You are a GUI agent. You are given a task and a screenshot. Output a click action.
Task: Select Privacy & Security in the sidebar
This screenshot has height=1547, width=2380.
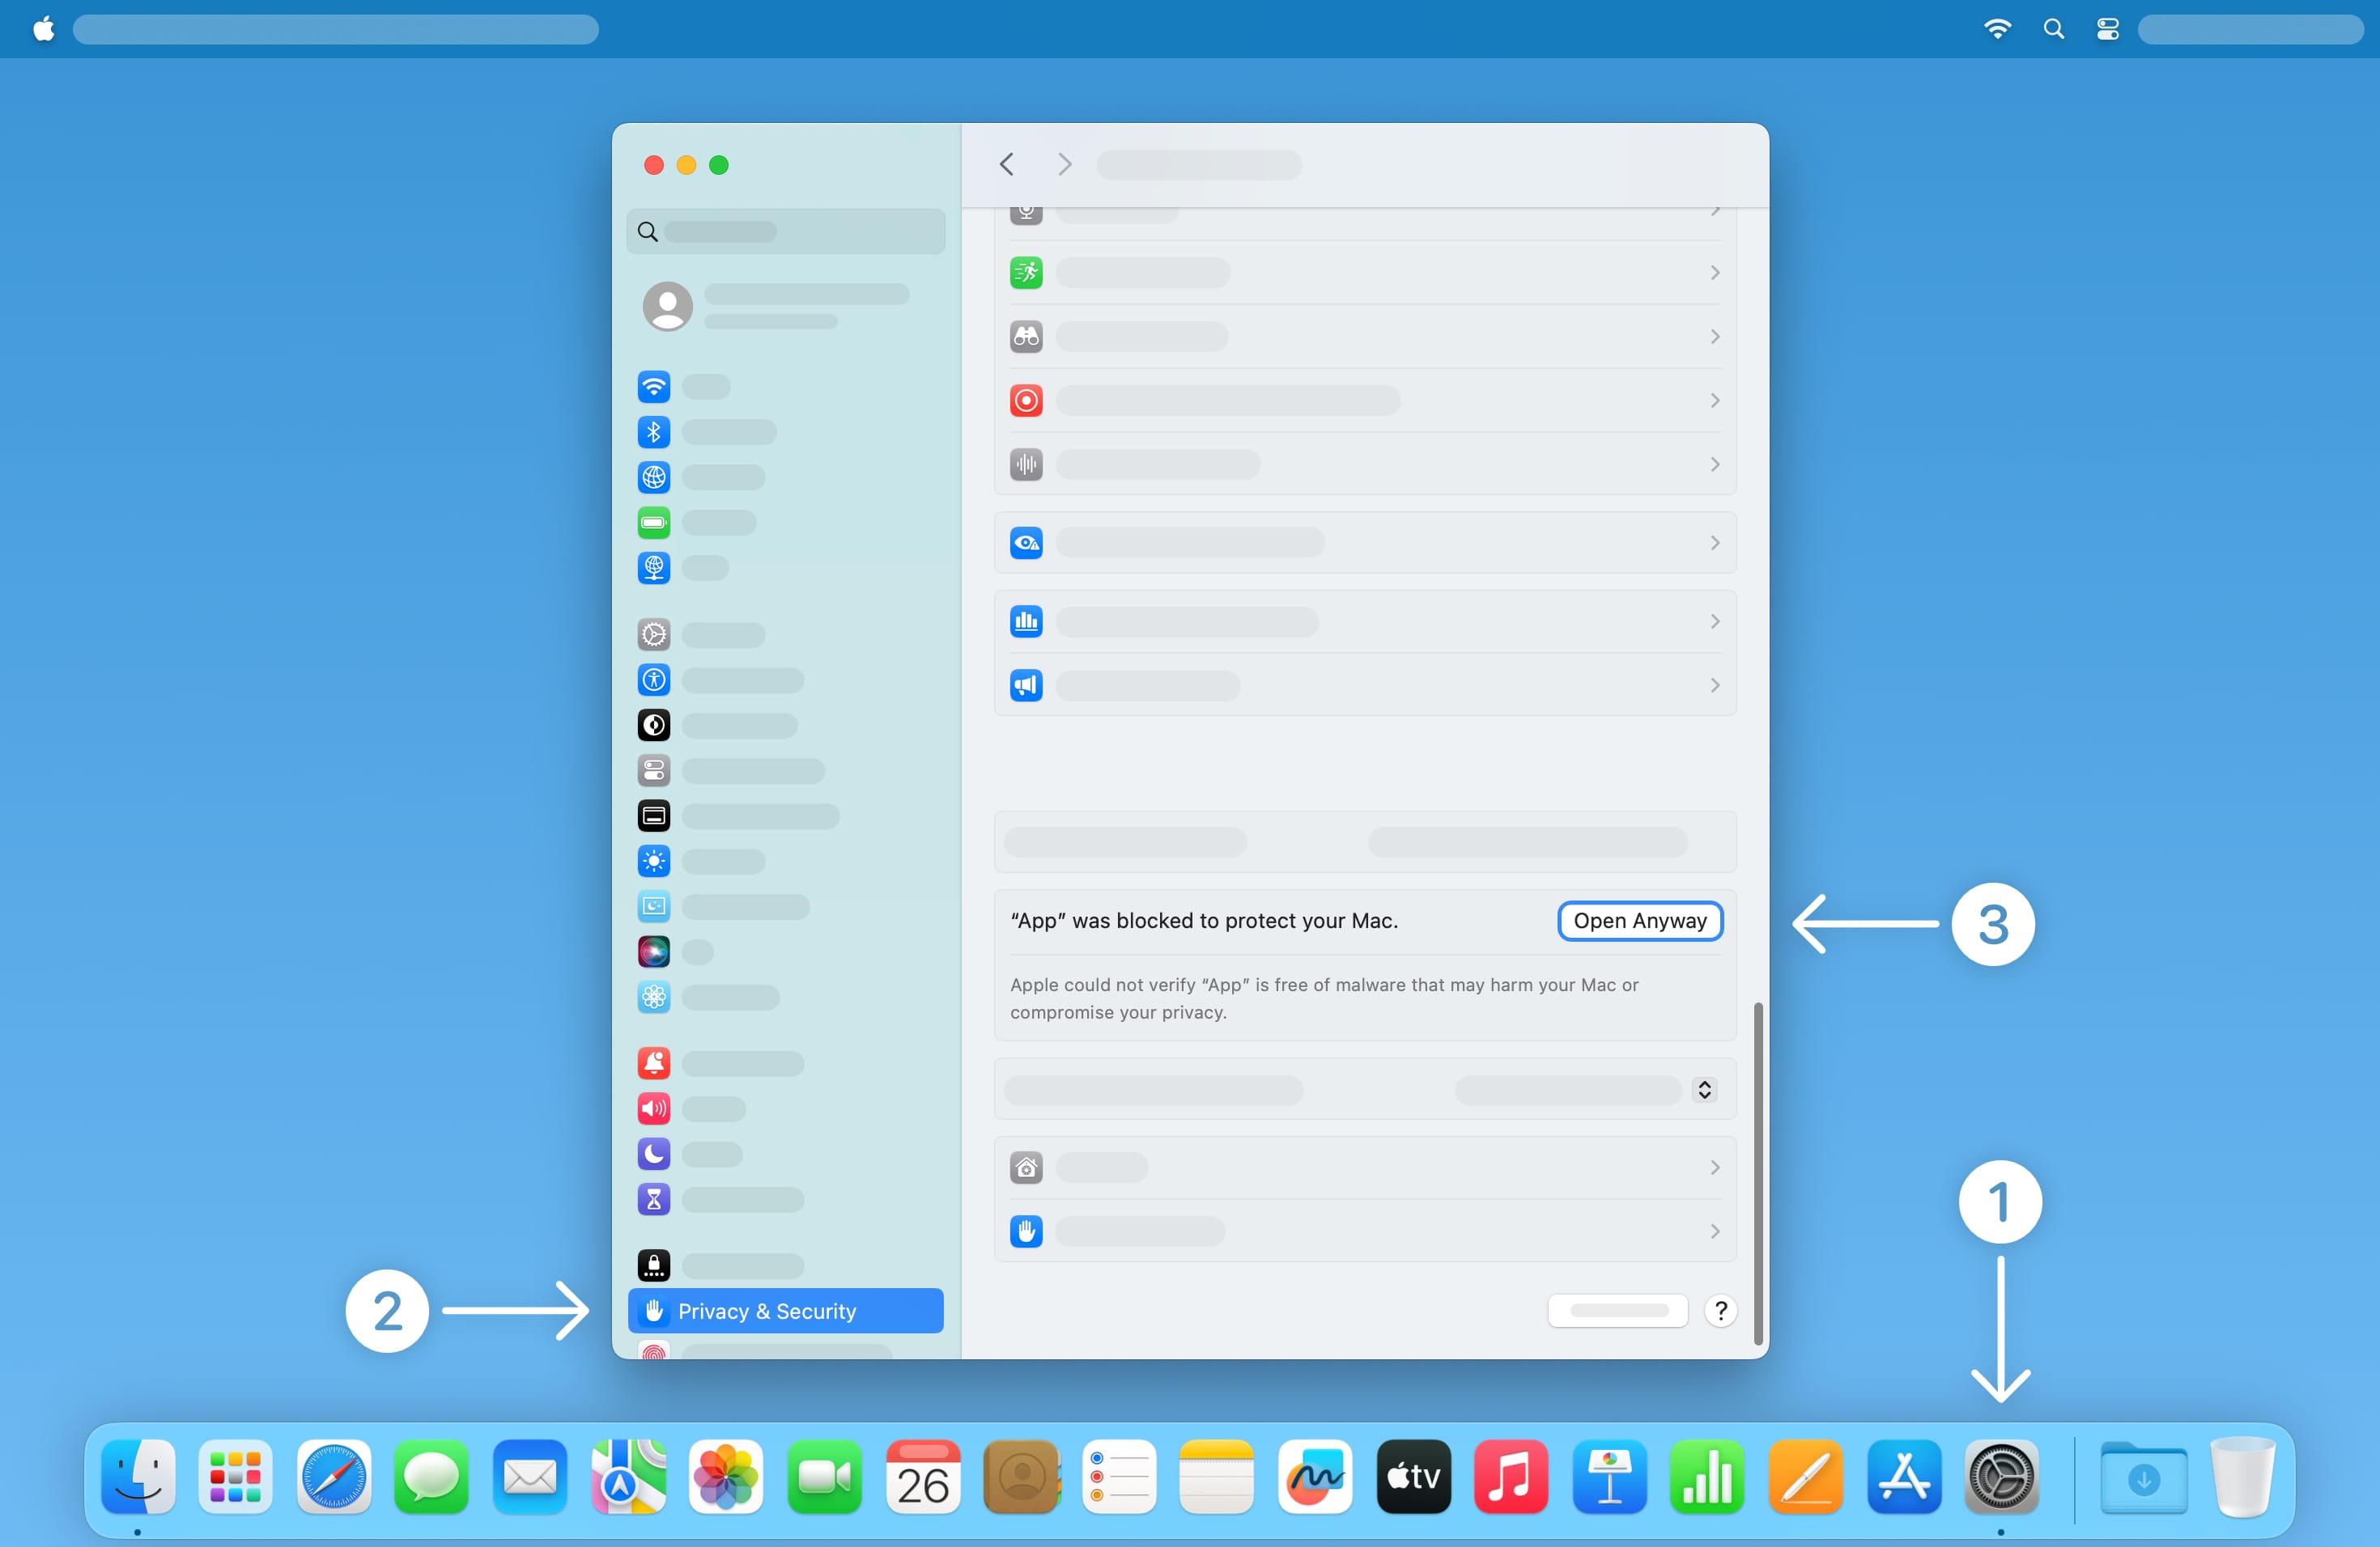785,1310
